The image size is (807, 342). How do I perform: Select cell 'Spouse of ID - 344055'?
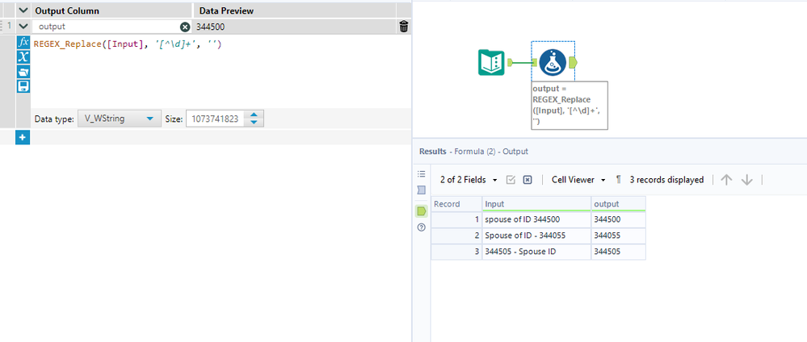click(536, 236)
